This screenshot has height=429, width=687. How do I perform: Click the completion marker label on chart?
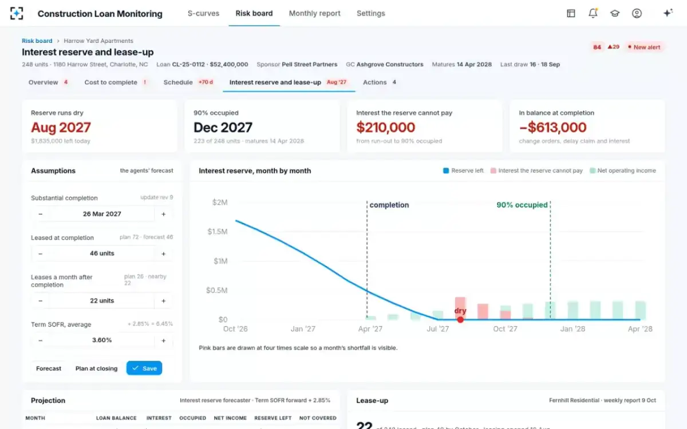[389, 205]
